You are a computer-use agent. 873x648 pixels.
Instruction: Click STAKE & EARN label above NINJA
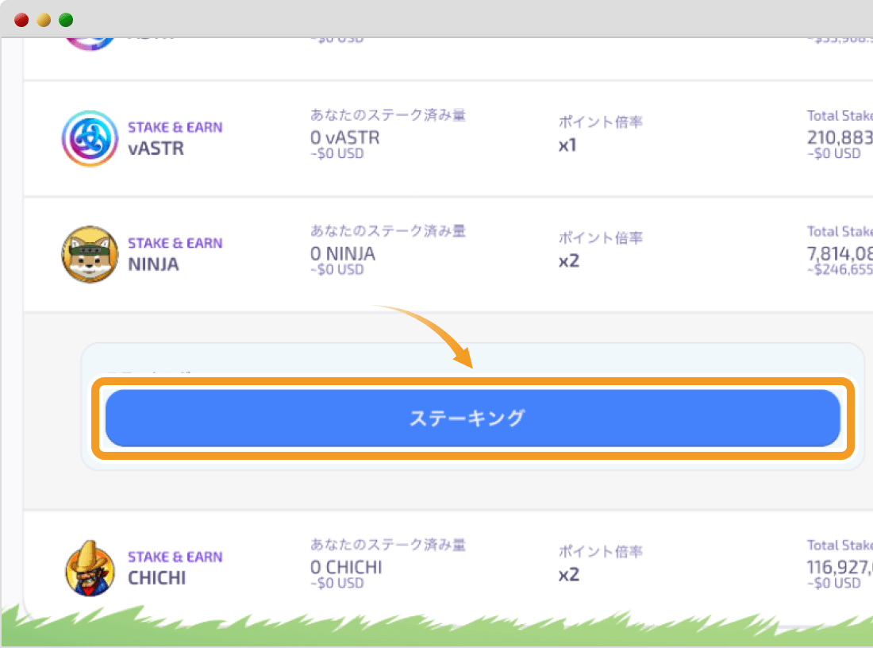point(175,244)
